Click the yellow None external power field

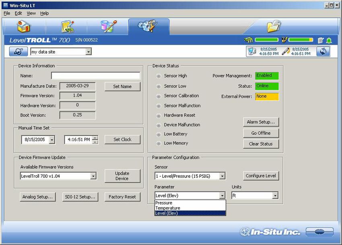coord(267,97)
